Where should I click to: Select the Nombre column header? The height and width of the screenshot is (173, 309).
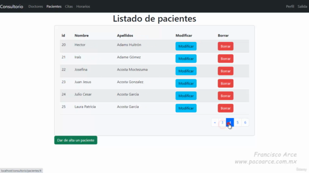(82, 36)
